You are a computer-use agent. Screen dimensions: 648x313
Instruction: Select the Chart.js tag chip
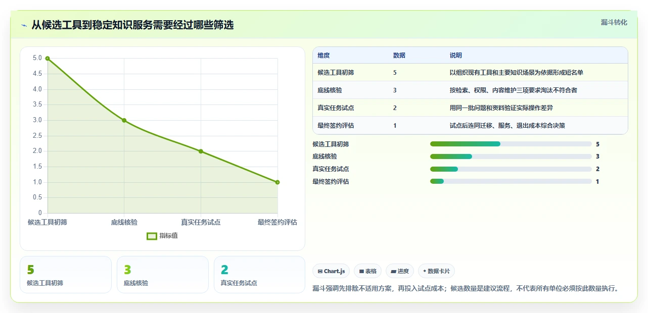[x=331, y=271]
